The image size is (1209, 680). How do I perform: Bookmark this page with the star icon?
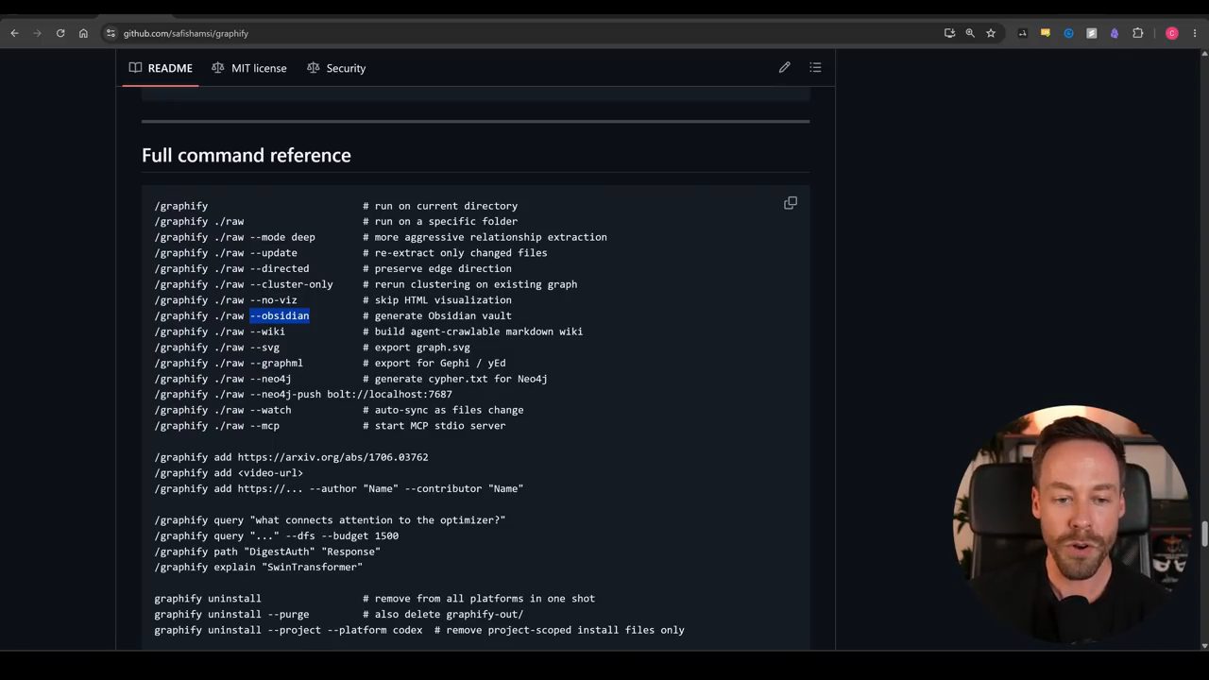click(x=991, y=33)
